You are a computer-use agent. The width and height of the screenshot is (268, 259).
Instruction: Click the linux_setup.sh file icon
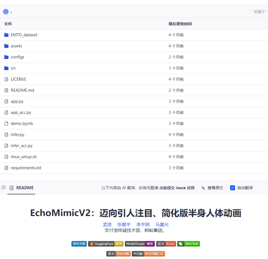pyautogui.click(x=6, y=157)
